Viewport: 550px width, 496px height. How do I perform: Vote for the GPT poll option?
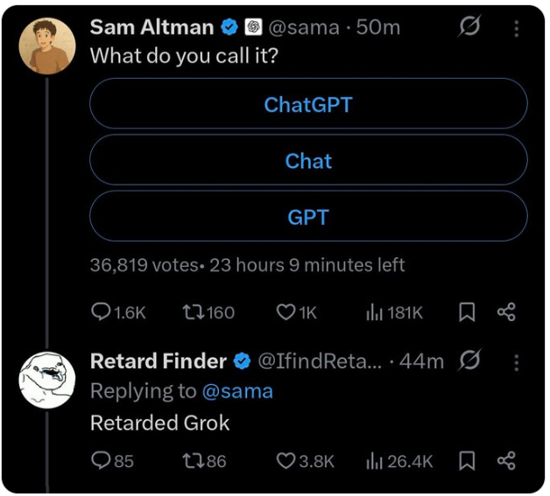[308, 216]
